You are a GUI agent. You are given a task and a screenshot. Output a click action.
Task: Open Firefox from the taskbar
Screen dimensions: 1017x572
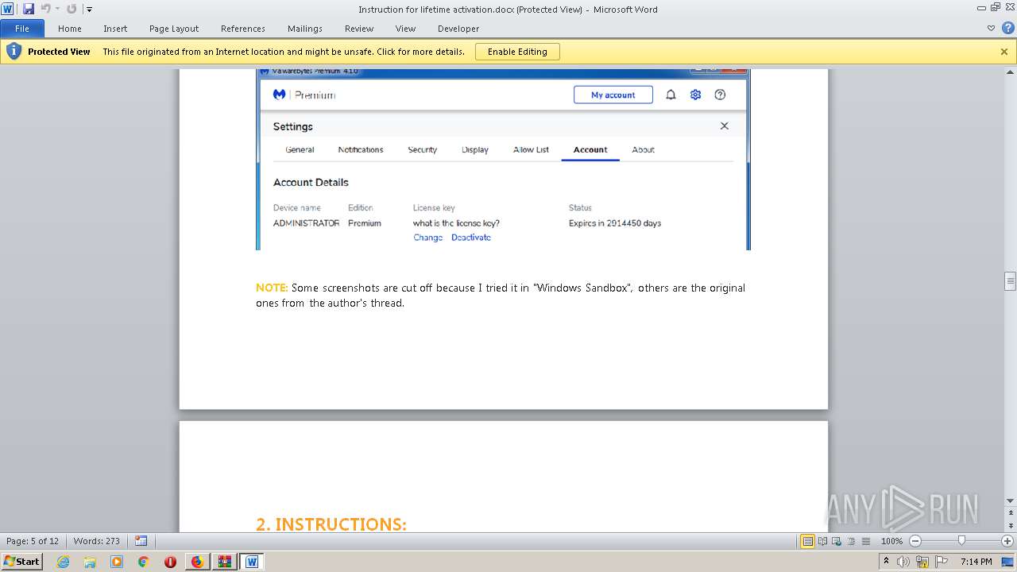197,562
